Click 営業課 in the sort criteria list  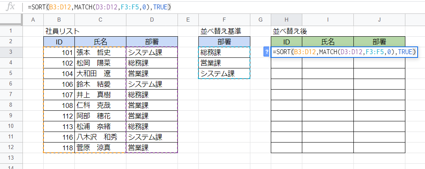click(224, 63)
